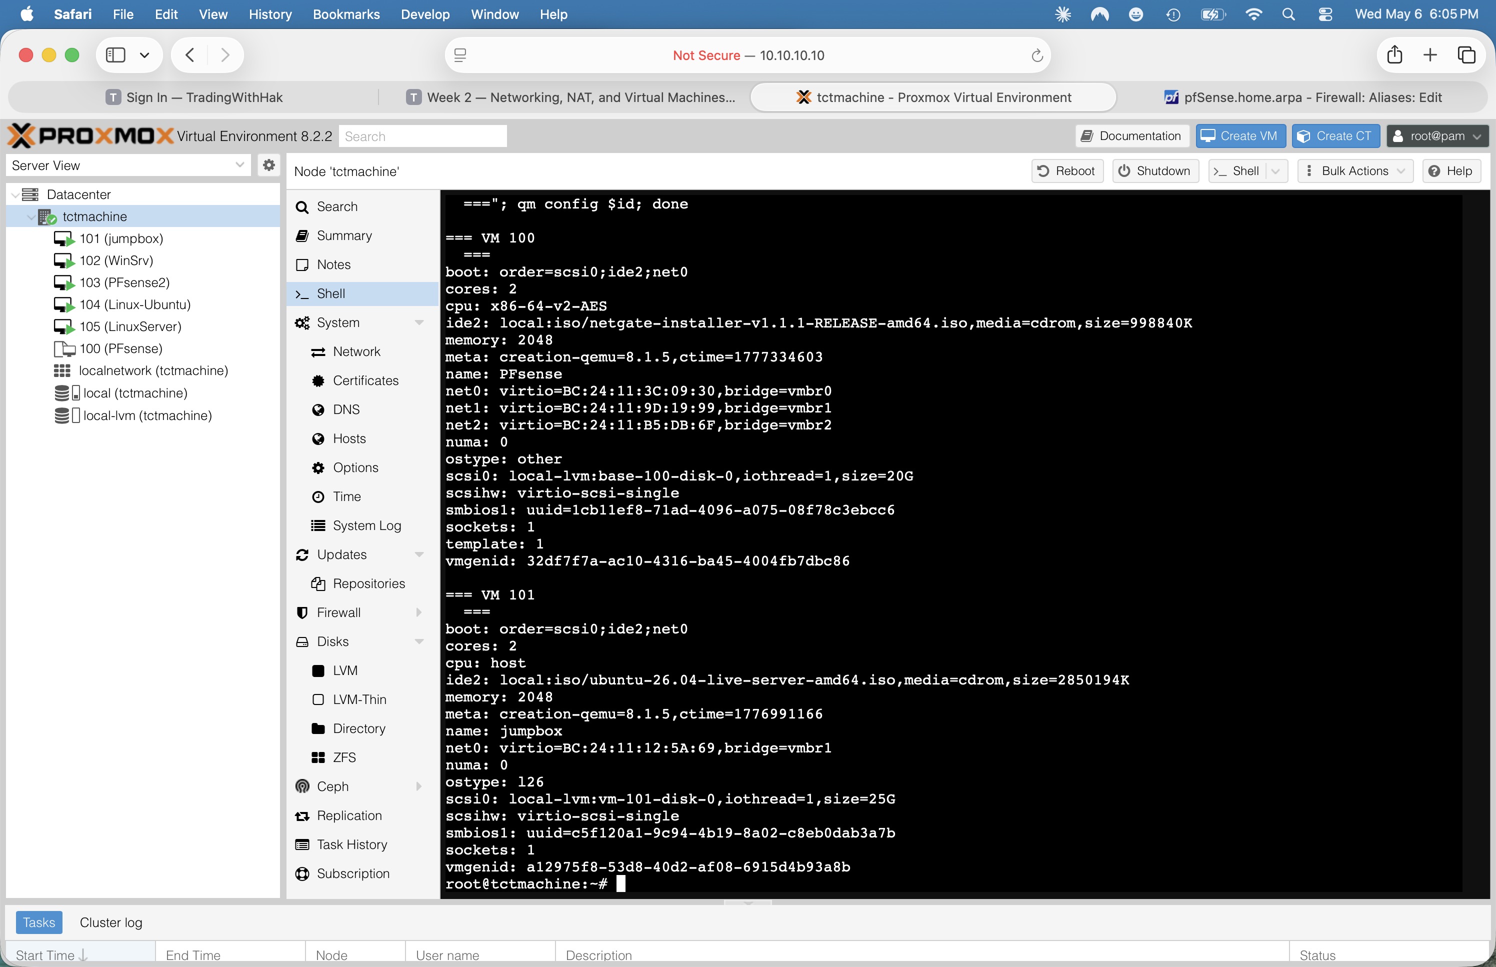
Task: Click the Proxmox logo
Action: click(x=90, y=135)
